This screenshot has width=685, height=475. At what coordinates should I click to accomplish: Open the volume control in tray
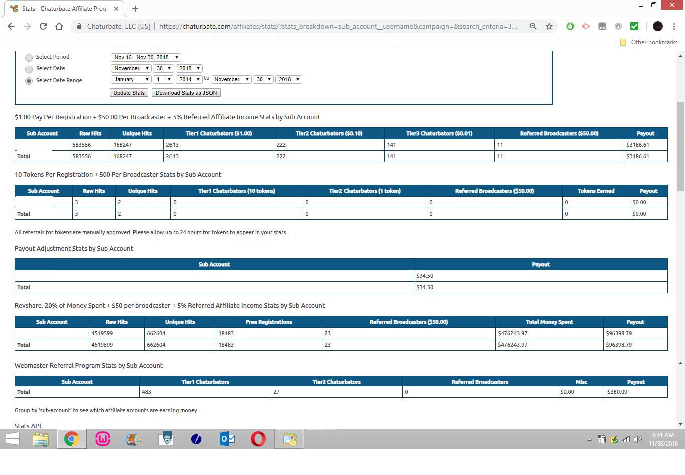pyautogui.click(x=638, y=439)
